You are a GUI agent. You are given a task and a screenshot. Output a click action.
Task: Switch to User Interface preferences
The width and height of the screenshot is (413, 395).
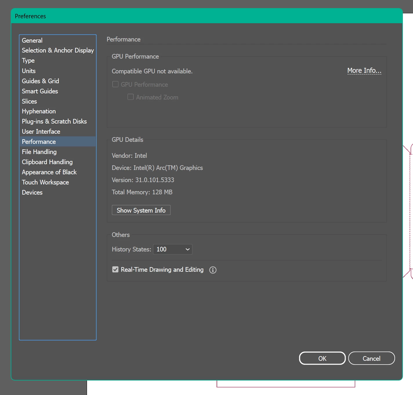(x=57, y=132)
